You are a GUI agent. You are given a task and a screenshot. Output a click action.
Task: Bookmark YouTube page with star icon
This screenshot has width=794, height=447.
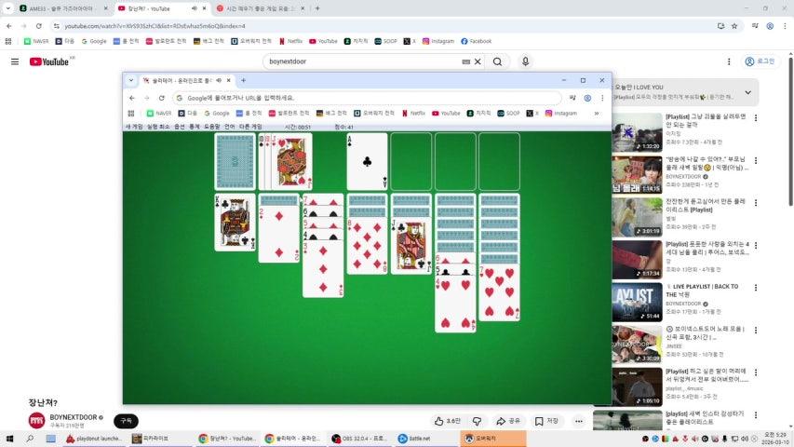coord(734,26)
